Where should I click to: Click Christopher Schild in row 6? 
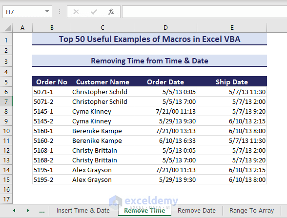tap(102, 92)
